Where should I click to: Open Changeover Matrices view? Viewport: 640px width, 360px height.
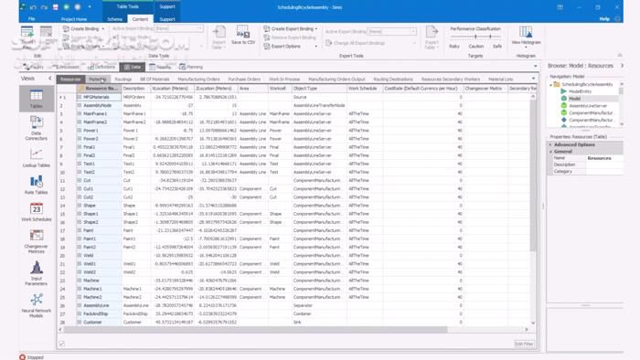click(37, 241)
